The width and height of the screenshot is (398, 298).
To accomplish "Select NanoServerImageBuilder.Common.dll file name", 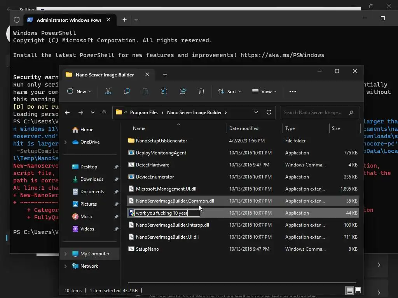I will point(175,201).
